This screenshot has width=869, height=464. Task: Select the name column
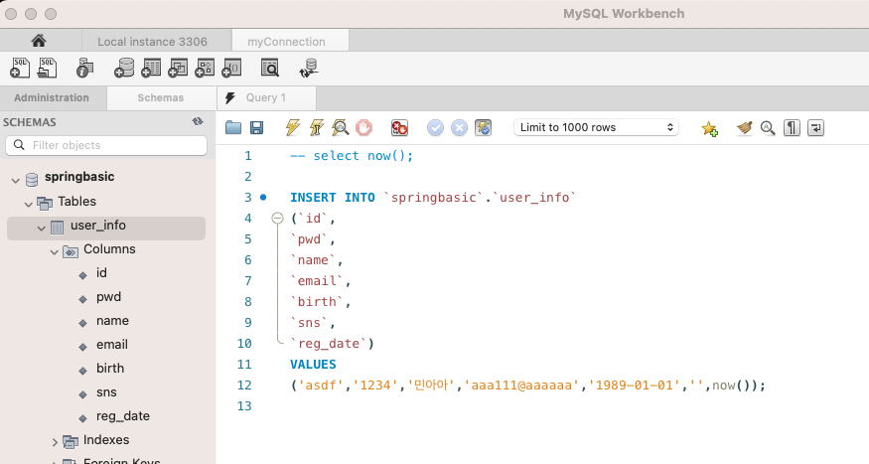(112, 320)
